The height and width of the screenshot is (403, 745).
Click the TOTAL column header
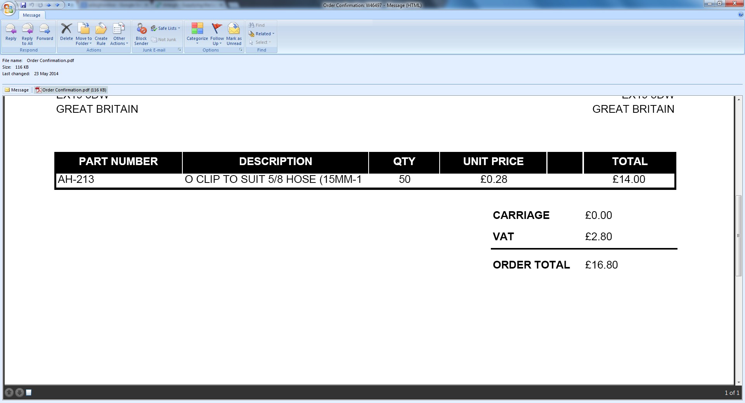point(630,162)
